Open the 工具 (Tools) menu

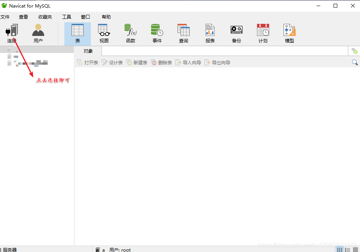67,17
